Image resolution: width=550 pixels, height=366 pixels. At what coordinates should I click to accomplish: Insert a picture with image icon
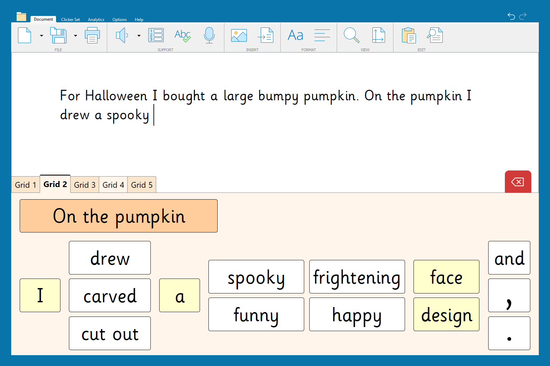(x=239, y=35)
